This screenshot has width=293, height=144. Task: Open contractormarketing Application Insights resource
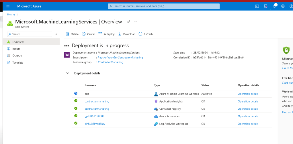click(x=97, y=101)
